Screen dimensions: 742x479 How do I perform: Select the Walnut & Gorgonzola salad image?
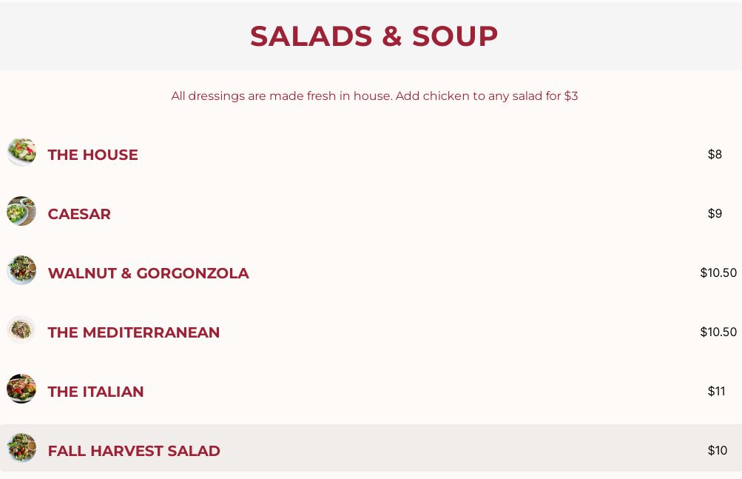click(x=21, y=270)
